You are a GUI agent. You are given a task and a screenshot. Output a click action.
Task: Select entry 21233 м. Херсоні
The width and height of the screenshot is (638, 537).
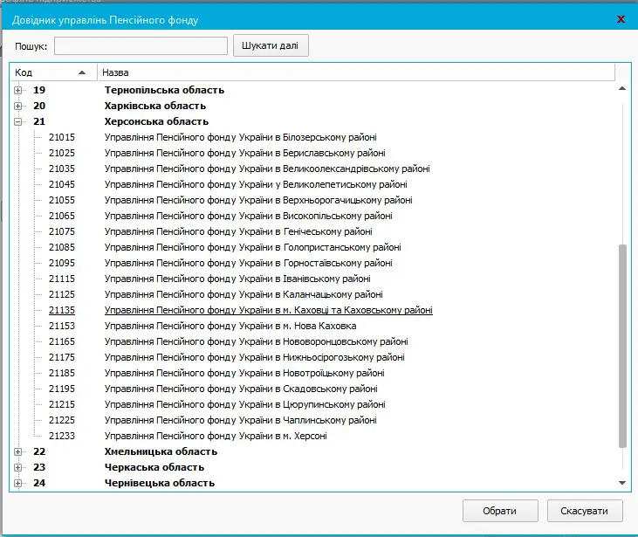[216, 436]
